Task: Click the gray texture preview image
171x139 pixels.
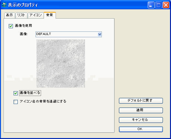Action: tap(61, 64)
